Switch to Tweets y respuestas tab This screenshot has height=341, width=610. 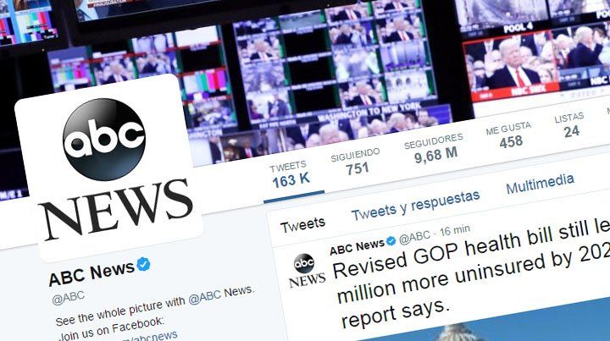pyautogui.click(x=415, y=206)
